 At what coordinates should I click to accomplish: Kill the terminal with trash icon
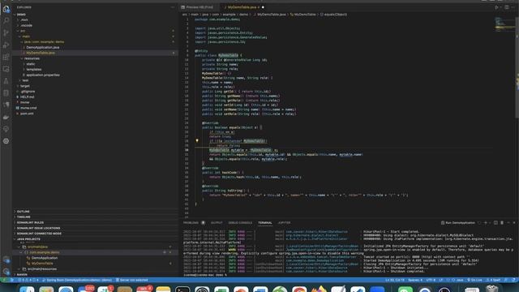502,223
